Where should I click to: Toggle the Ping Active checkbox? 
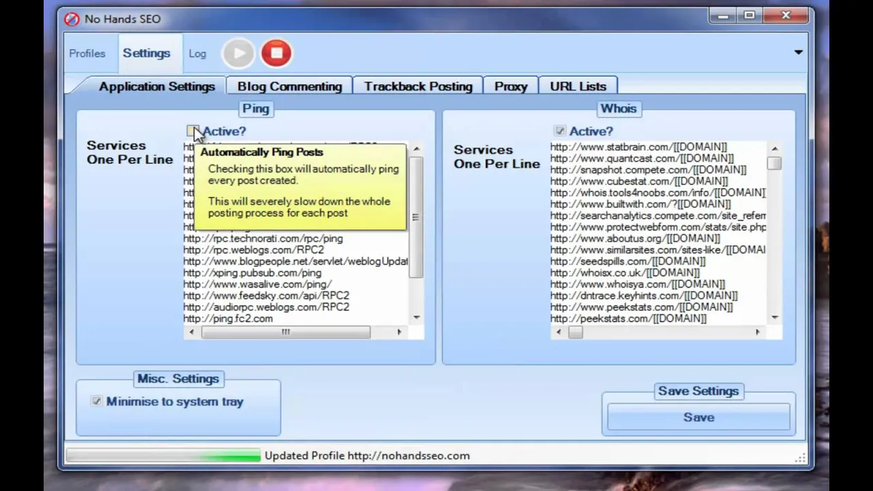[x=192, y=130]
